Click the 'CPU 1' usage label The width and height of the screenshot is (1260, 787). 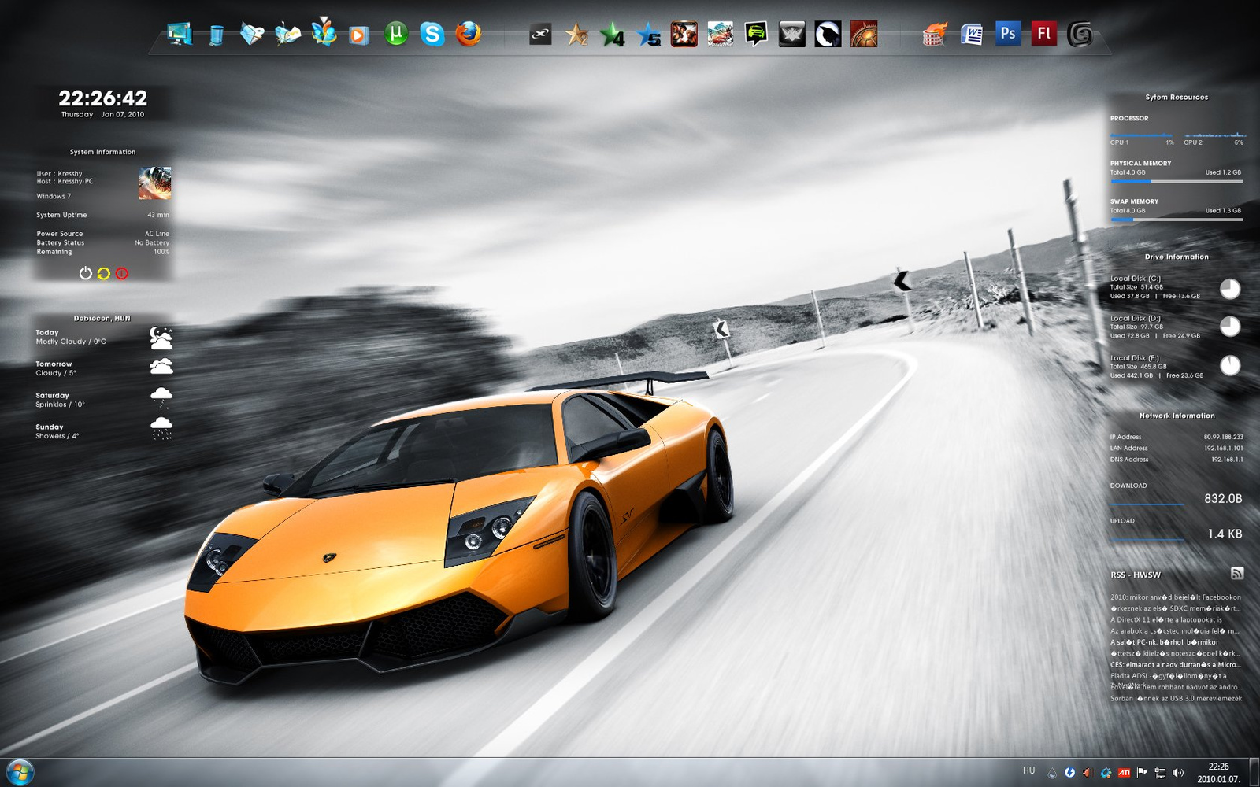pyautogui.click(x=1119, y=142)
